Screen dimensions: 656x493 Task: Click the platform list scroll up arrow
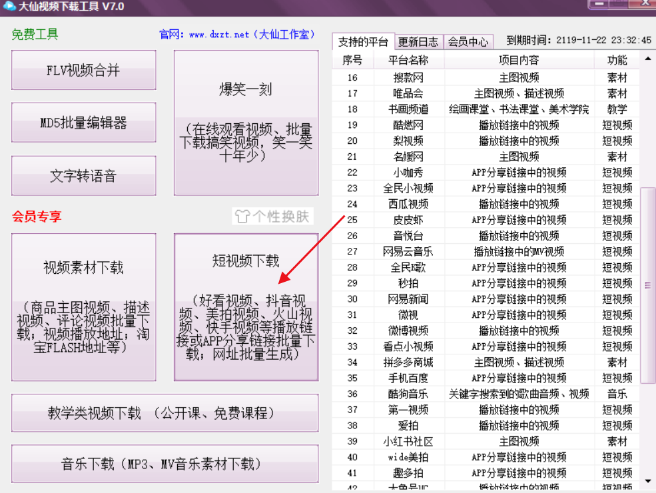tap(648, 59)
